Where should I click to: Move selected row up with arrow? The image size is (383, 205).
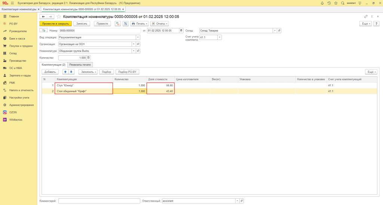tap(65, 72)
